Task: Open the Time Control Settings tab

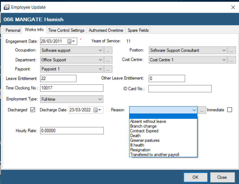Action: click(x=66, y=30)
